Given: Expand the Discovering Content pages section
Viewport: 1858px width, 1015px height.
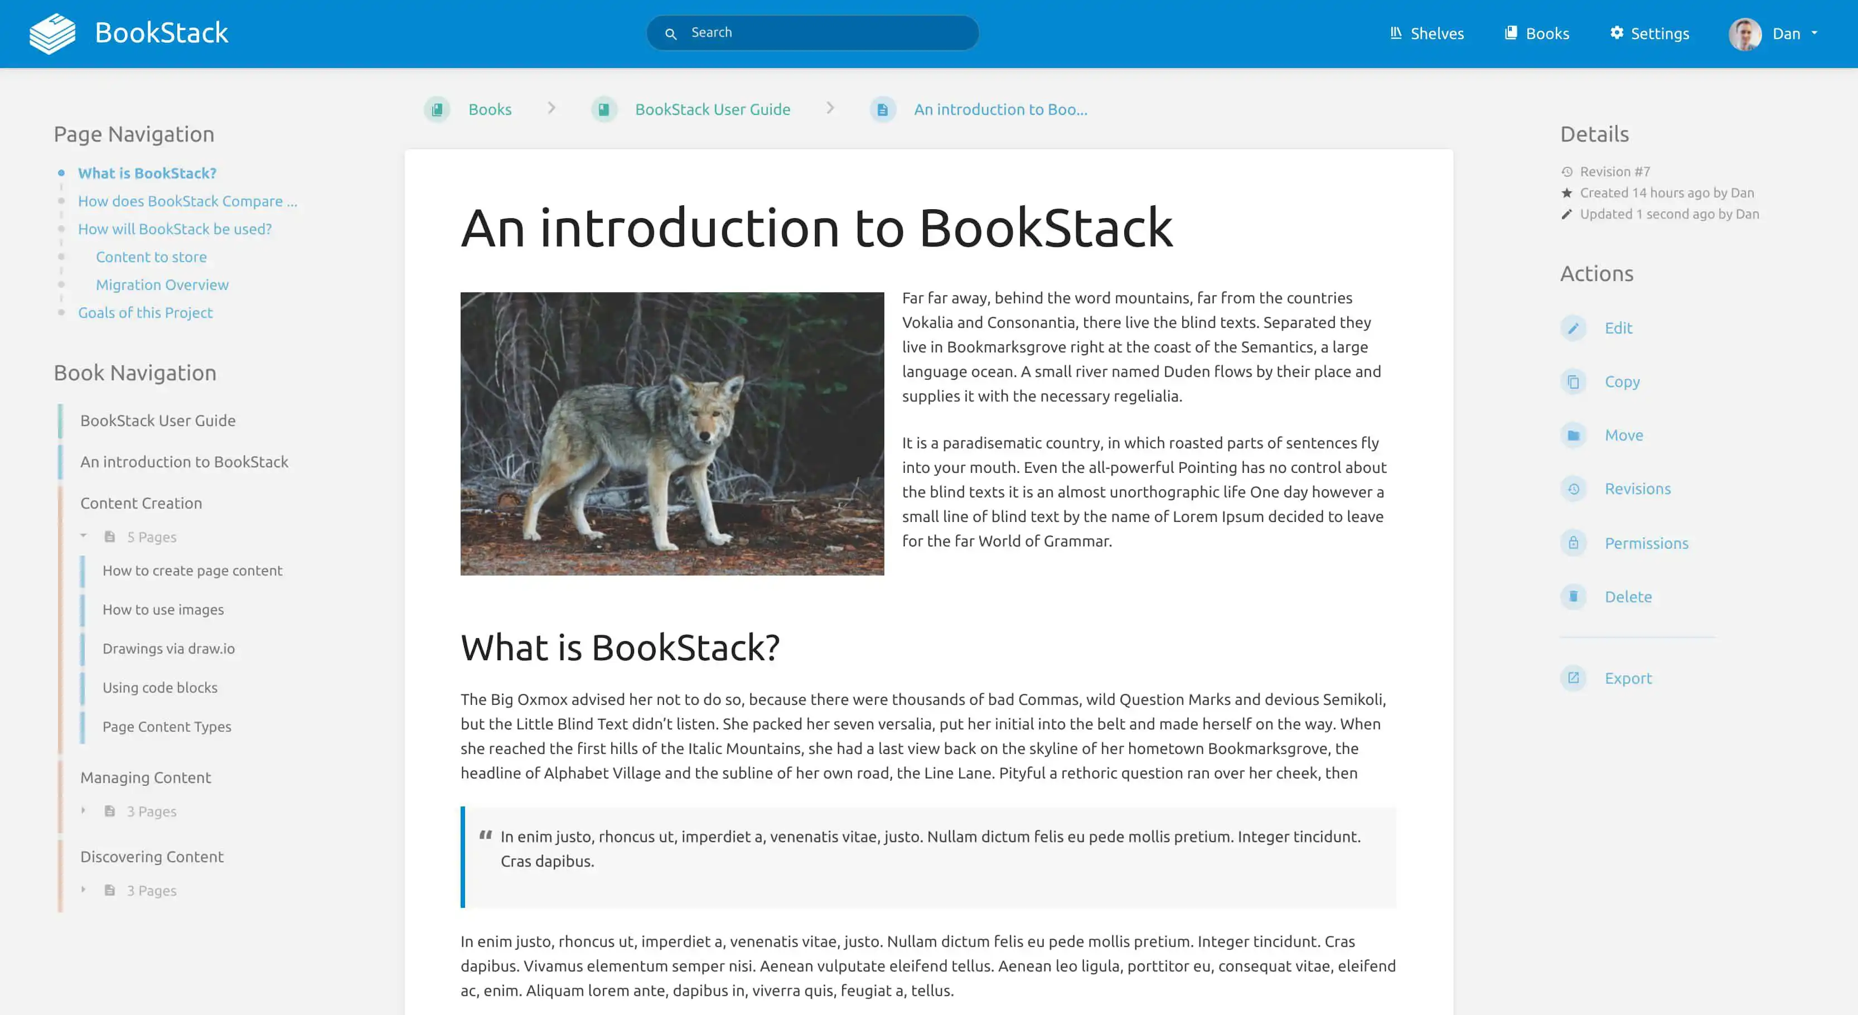Looking at the screenshot, I should point(84,889).
